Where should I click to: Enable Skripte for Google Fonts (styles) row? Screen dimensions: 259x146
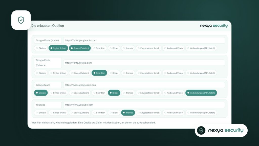[41, 48]
